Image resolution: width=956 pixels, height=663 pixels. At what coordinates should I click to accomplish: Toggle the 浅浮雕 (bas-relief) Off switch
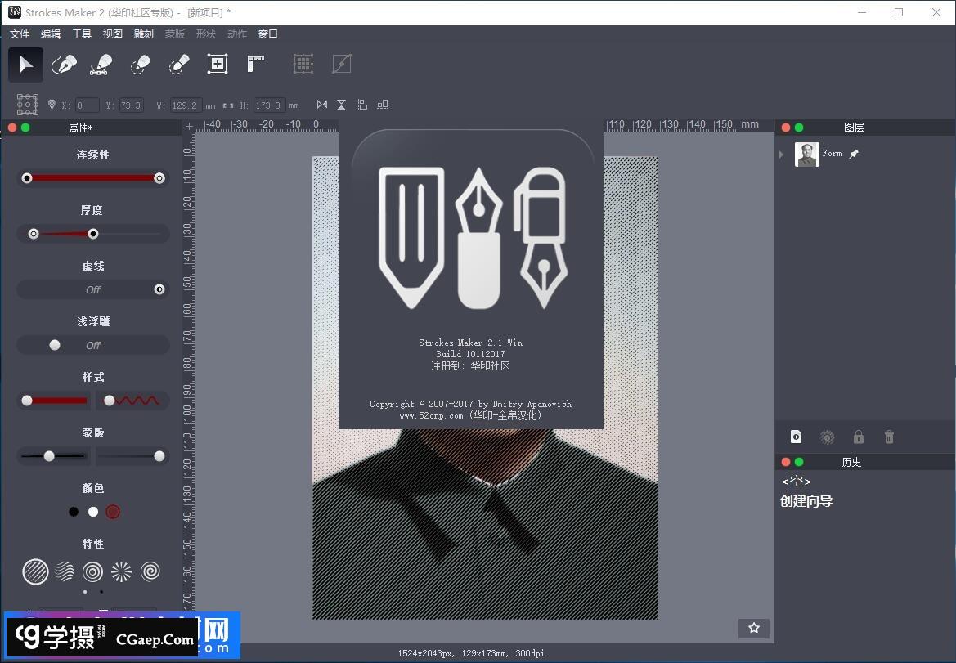(93, 345)
